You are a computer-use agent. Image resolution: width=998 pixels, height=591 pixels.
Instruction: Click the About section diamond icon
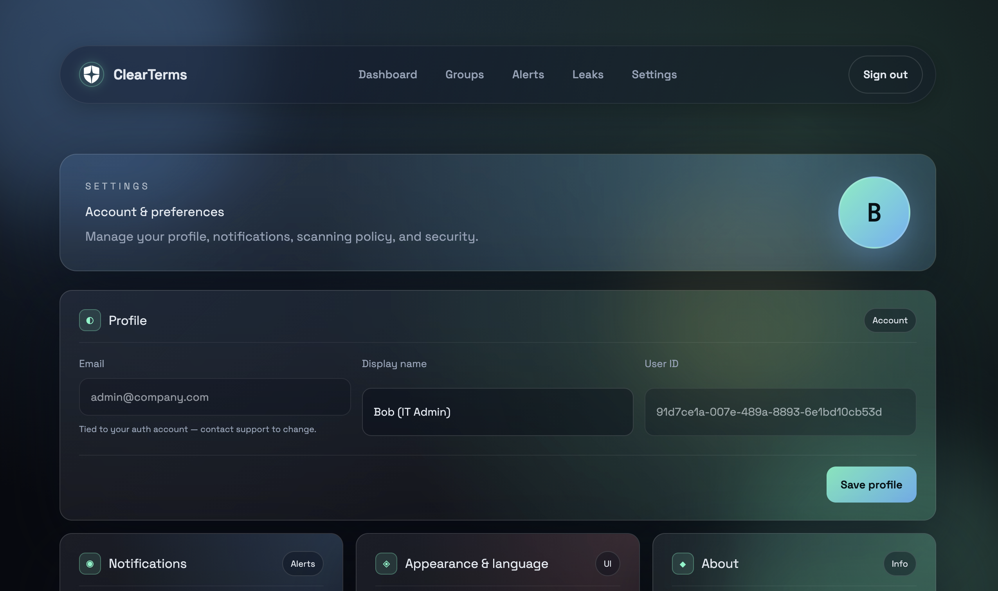point(683,564)
